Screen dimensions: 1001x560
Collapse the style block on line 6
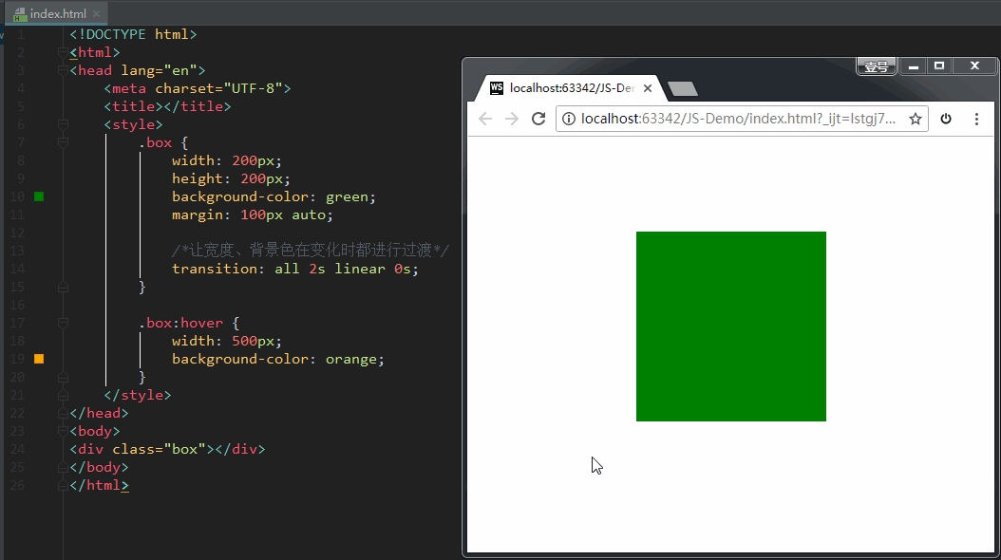[63, 124]
